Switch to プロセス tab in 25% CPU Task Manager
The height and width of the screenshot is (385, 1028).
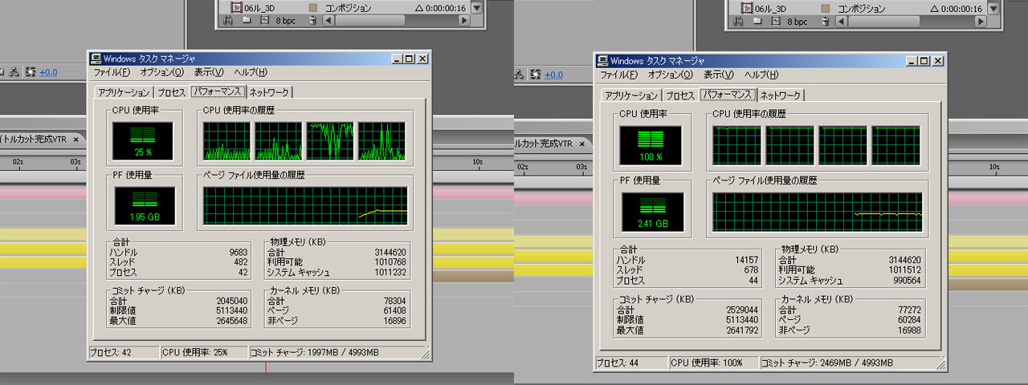172,92
